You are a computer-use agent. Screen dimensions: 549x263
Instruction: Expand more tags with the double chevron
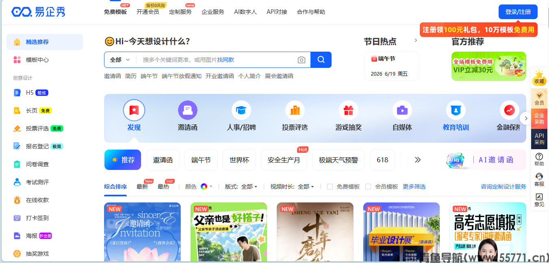417,160
